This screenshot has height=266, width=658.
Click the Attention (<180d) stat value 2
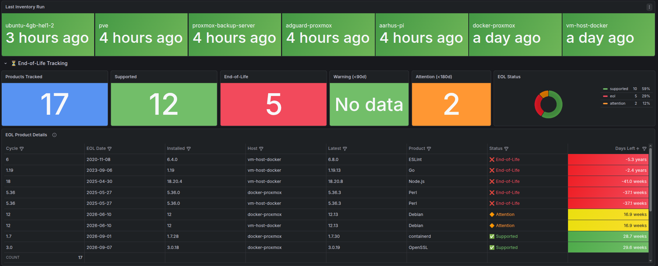pos(451,104)
